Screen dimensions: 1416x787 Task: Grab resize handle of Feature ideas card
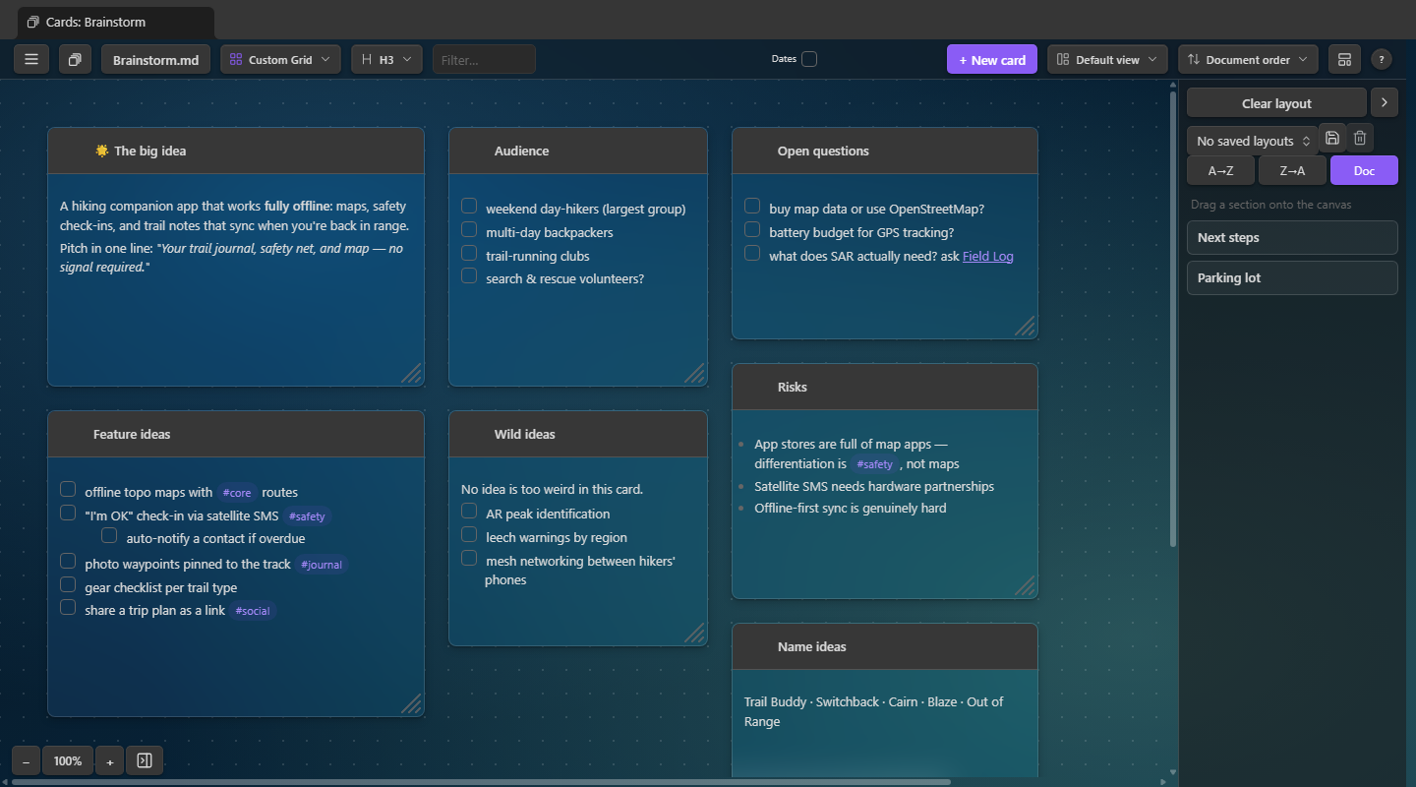(411, 703)
